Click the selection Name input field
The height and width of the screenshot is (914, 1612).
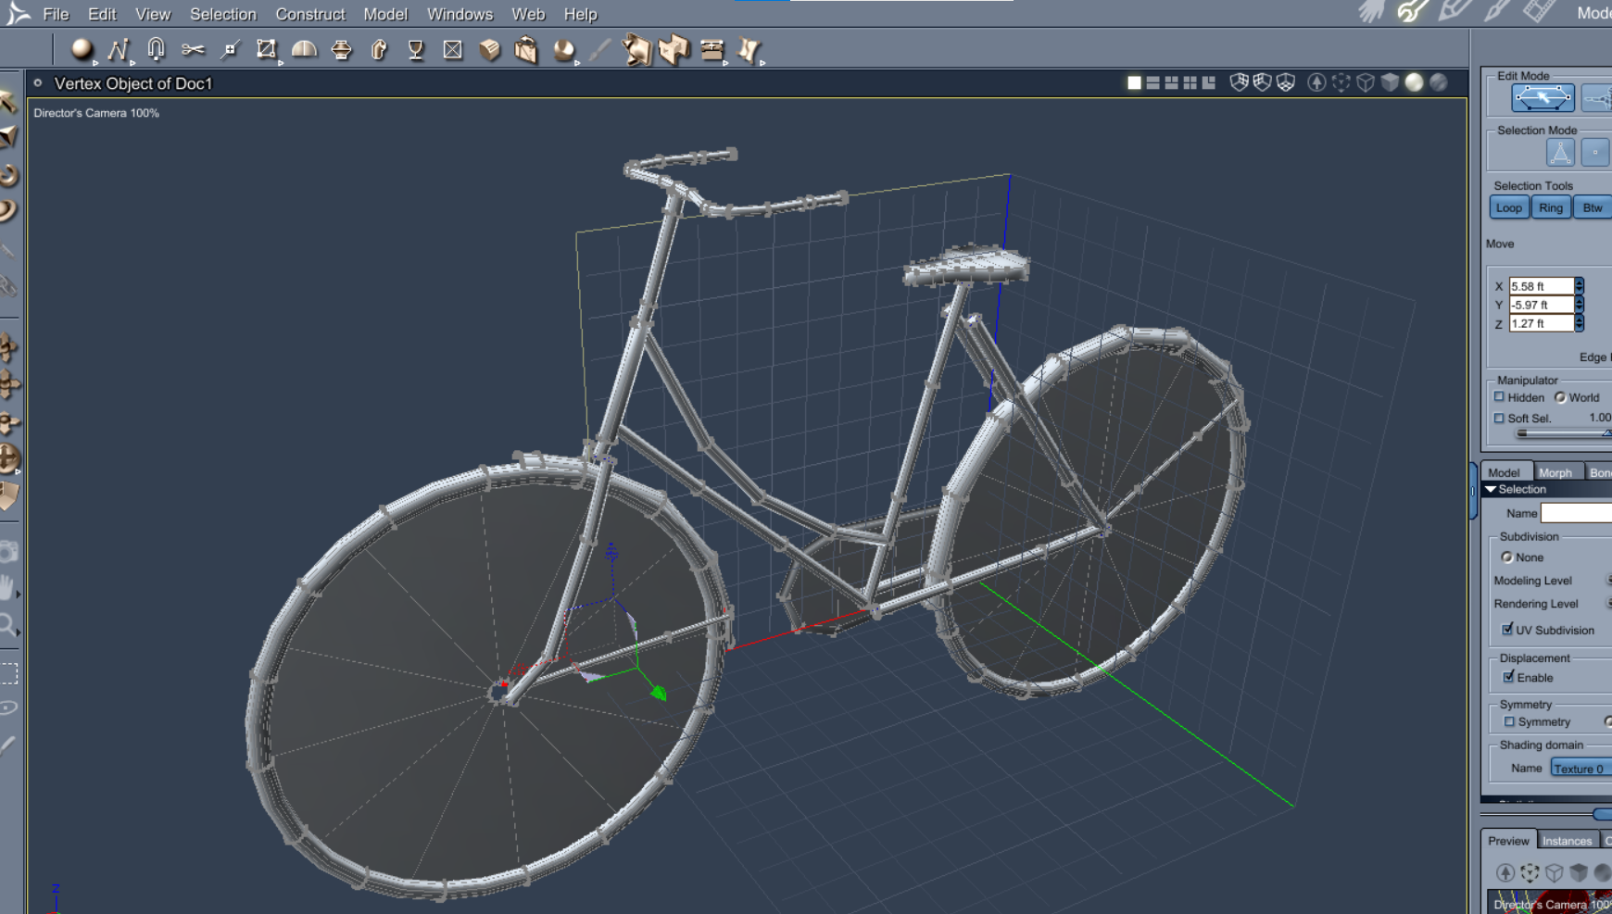point(1576,513)
